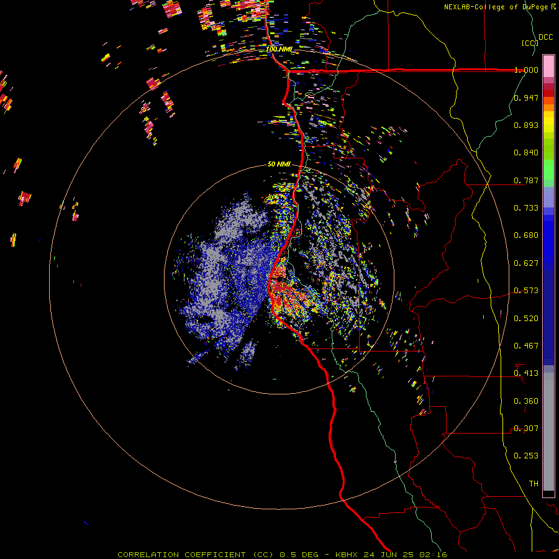Select the 0.680 legend value
Image resolution: width=559 pixels, height=559 pixels.
tap(526, 235)
